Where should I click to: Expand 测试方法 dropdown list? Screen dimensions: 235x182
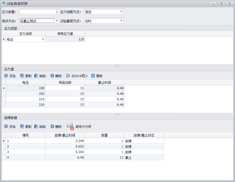(x=57, y=21)
